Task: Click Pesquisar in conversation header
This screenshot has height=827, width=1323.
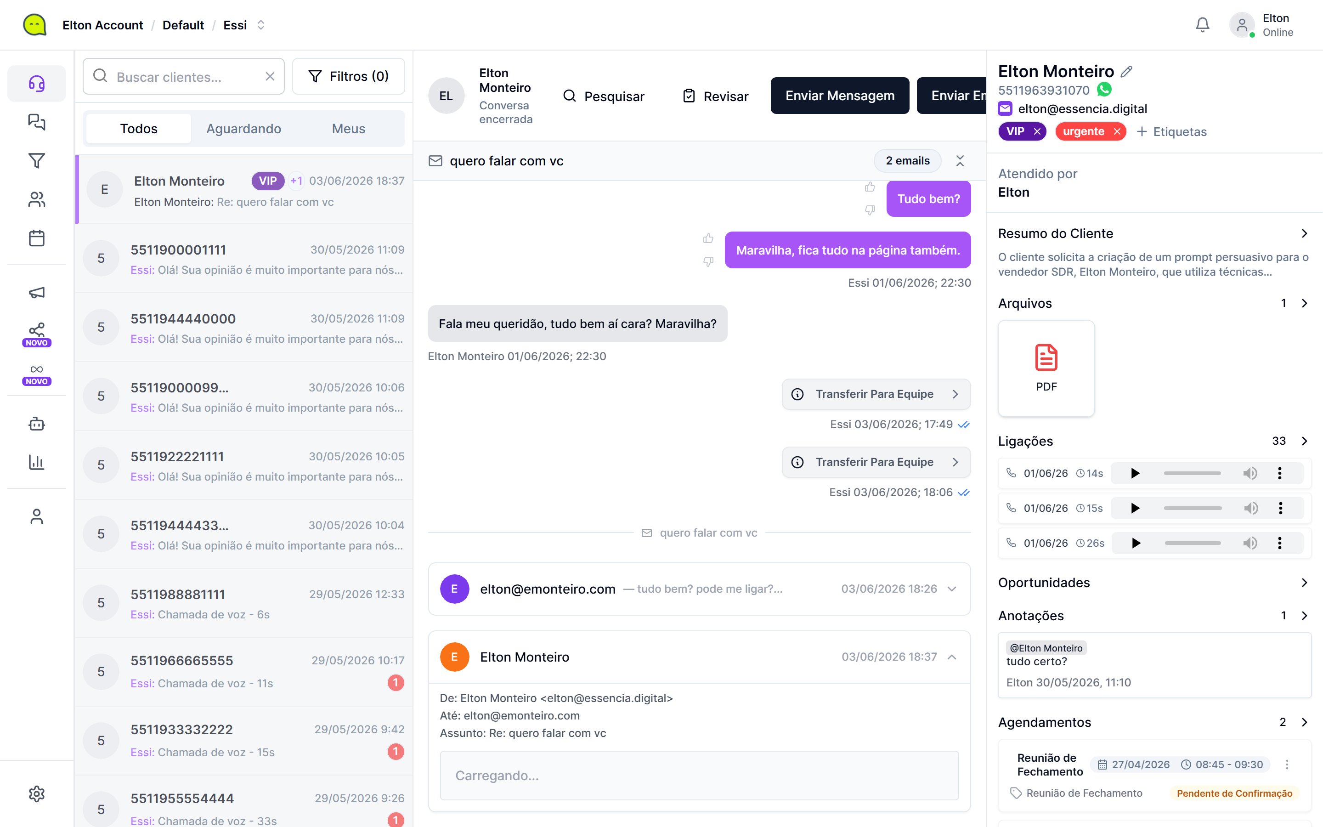Action: 604,96
